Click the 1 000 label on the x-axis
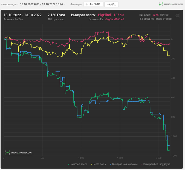 click(x=81, y=158)
